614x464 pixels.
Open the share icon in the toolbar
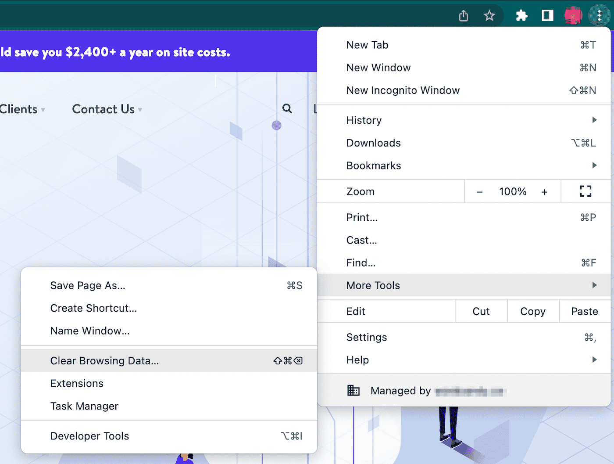point(463,15)
